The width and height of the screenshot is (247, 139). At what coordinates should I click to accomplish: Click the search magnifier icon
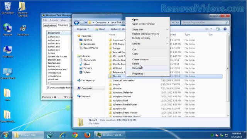(227, 22)
